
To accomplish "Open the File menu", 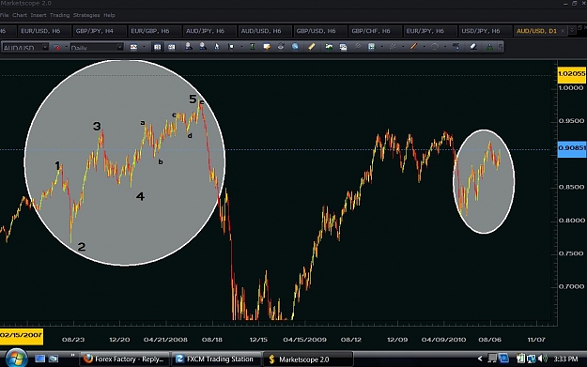I will click(x=4, y=15).
